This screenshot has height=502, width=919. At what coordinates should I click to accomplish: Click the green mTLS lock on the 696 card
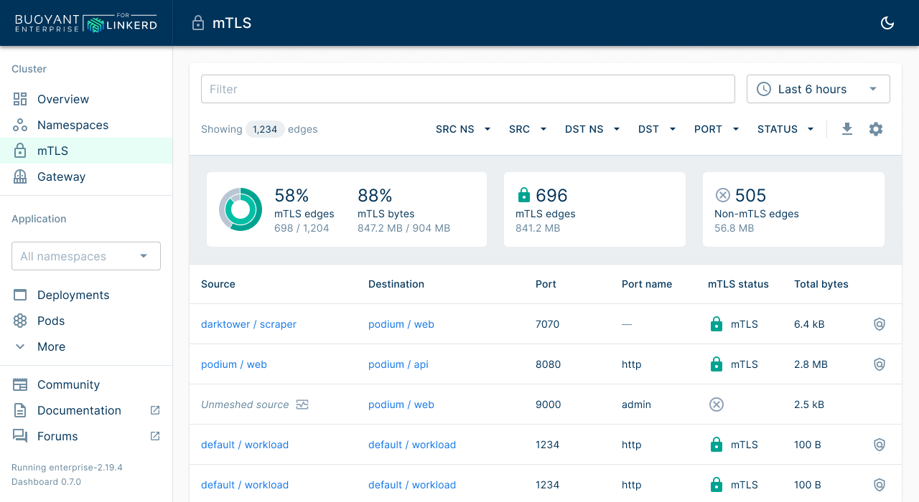click(x=524, y=194)
